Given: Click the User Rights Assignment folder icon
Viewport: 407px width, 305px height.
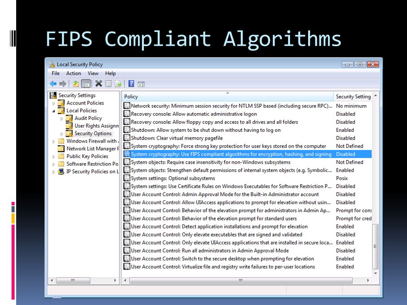Looking at the screenshot, I should pos(69,126).
